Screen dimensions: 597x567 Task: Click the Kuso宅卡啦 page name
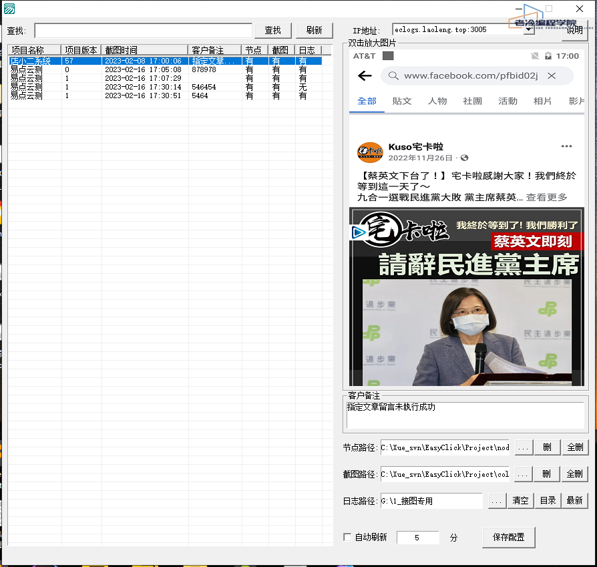pyautogui.click(x=416, y=147)
